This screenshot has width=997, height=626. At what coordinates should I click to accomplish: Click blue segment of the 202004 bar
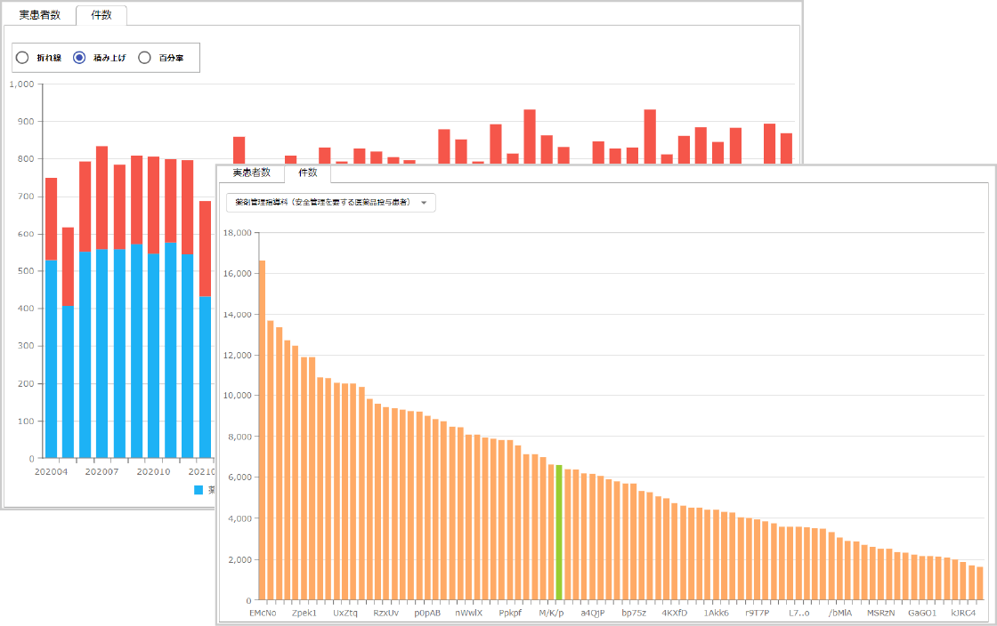coord(51,358)
